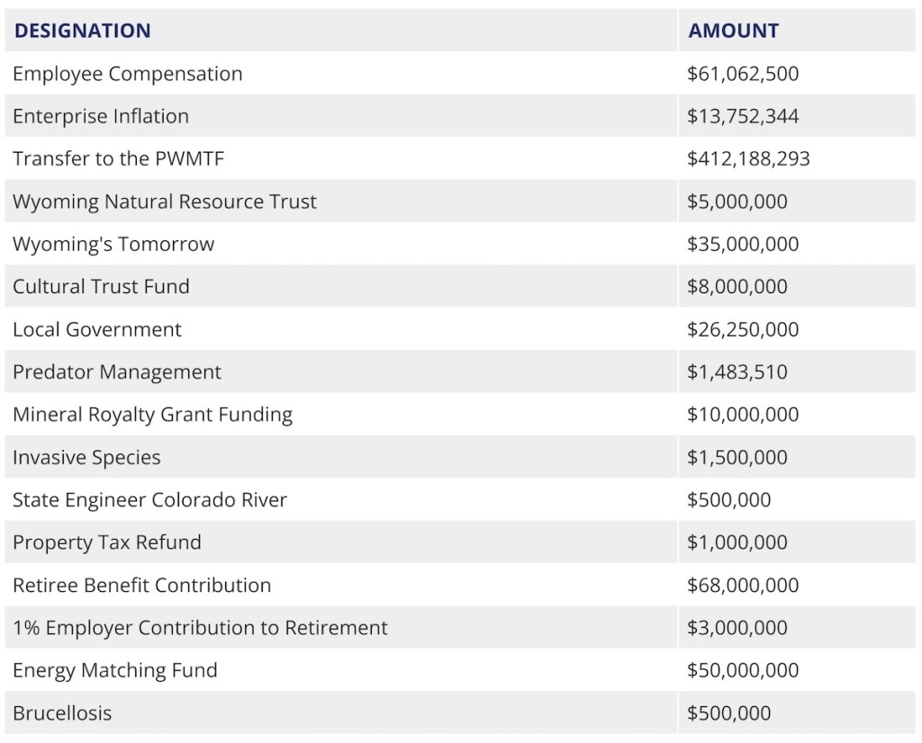Image resolution: width=922 pixels, height=743 pixels.
Task: Select Wyoming Natural Resource Trust row
Action: pos(165,201)
